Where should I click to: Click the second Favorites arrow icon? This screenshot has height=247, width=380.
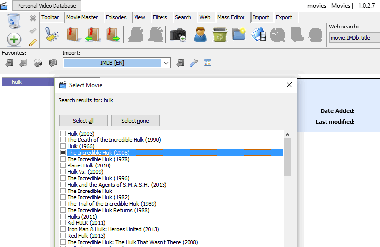click(x=23, y=63)
